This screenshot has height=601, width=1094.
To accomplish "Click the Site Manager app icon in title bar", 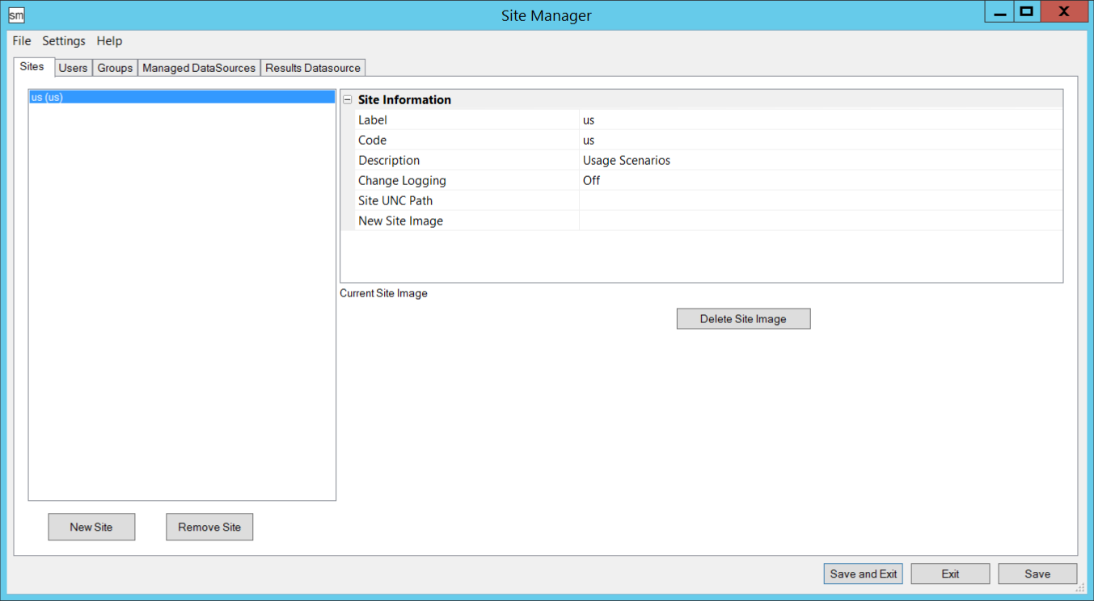I will [x=16, y=15].
